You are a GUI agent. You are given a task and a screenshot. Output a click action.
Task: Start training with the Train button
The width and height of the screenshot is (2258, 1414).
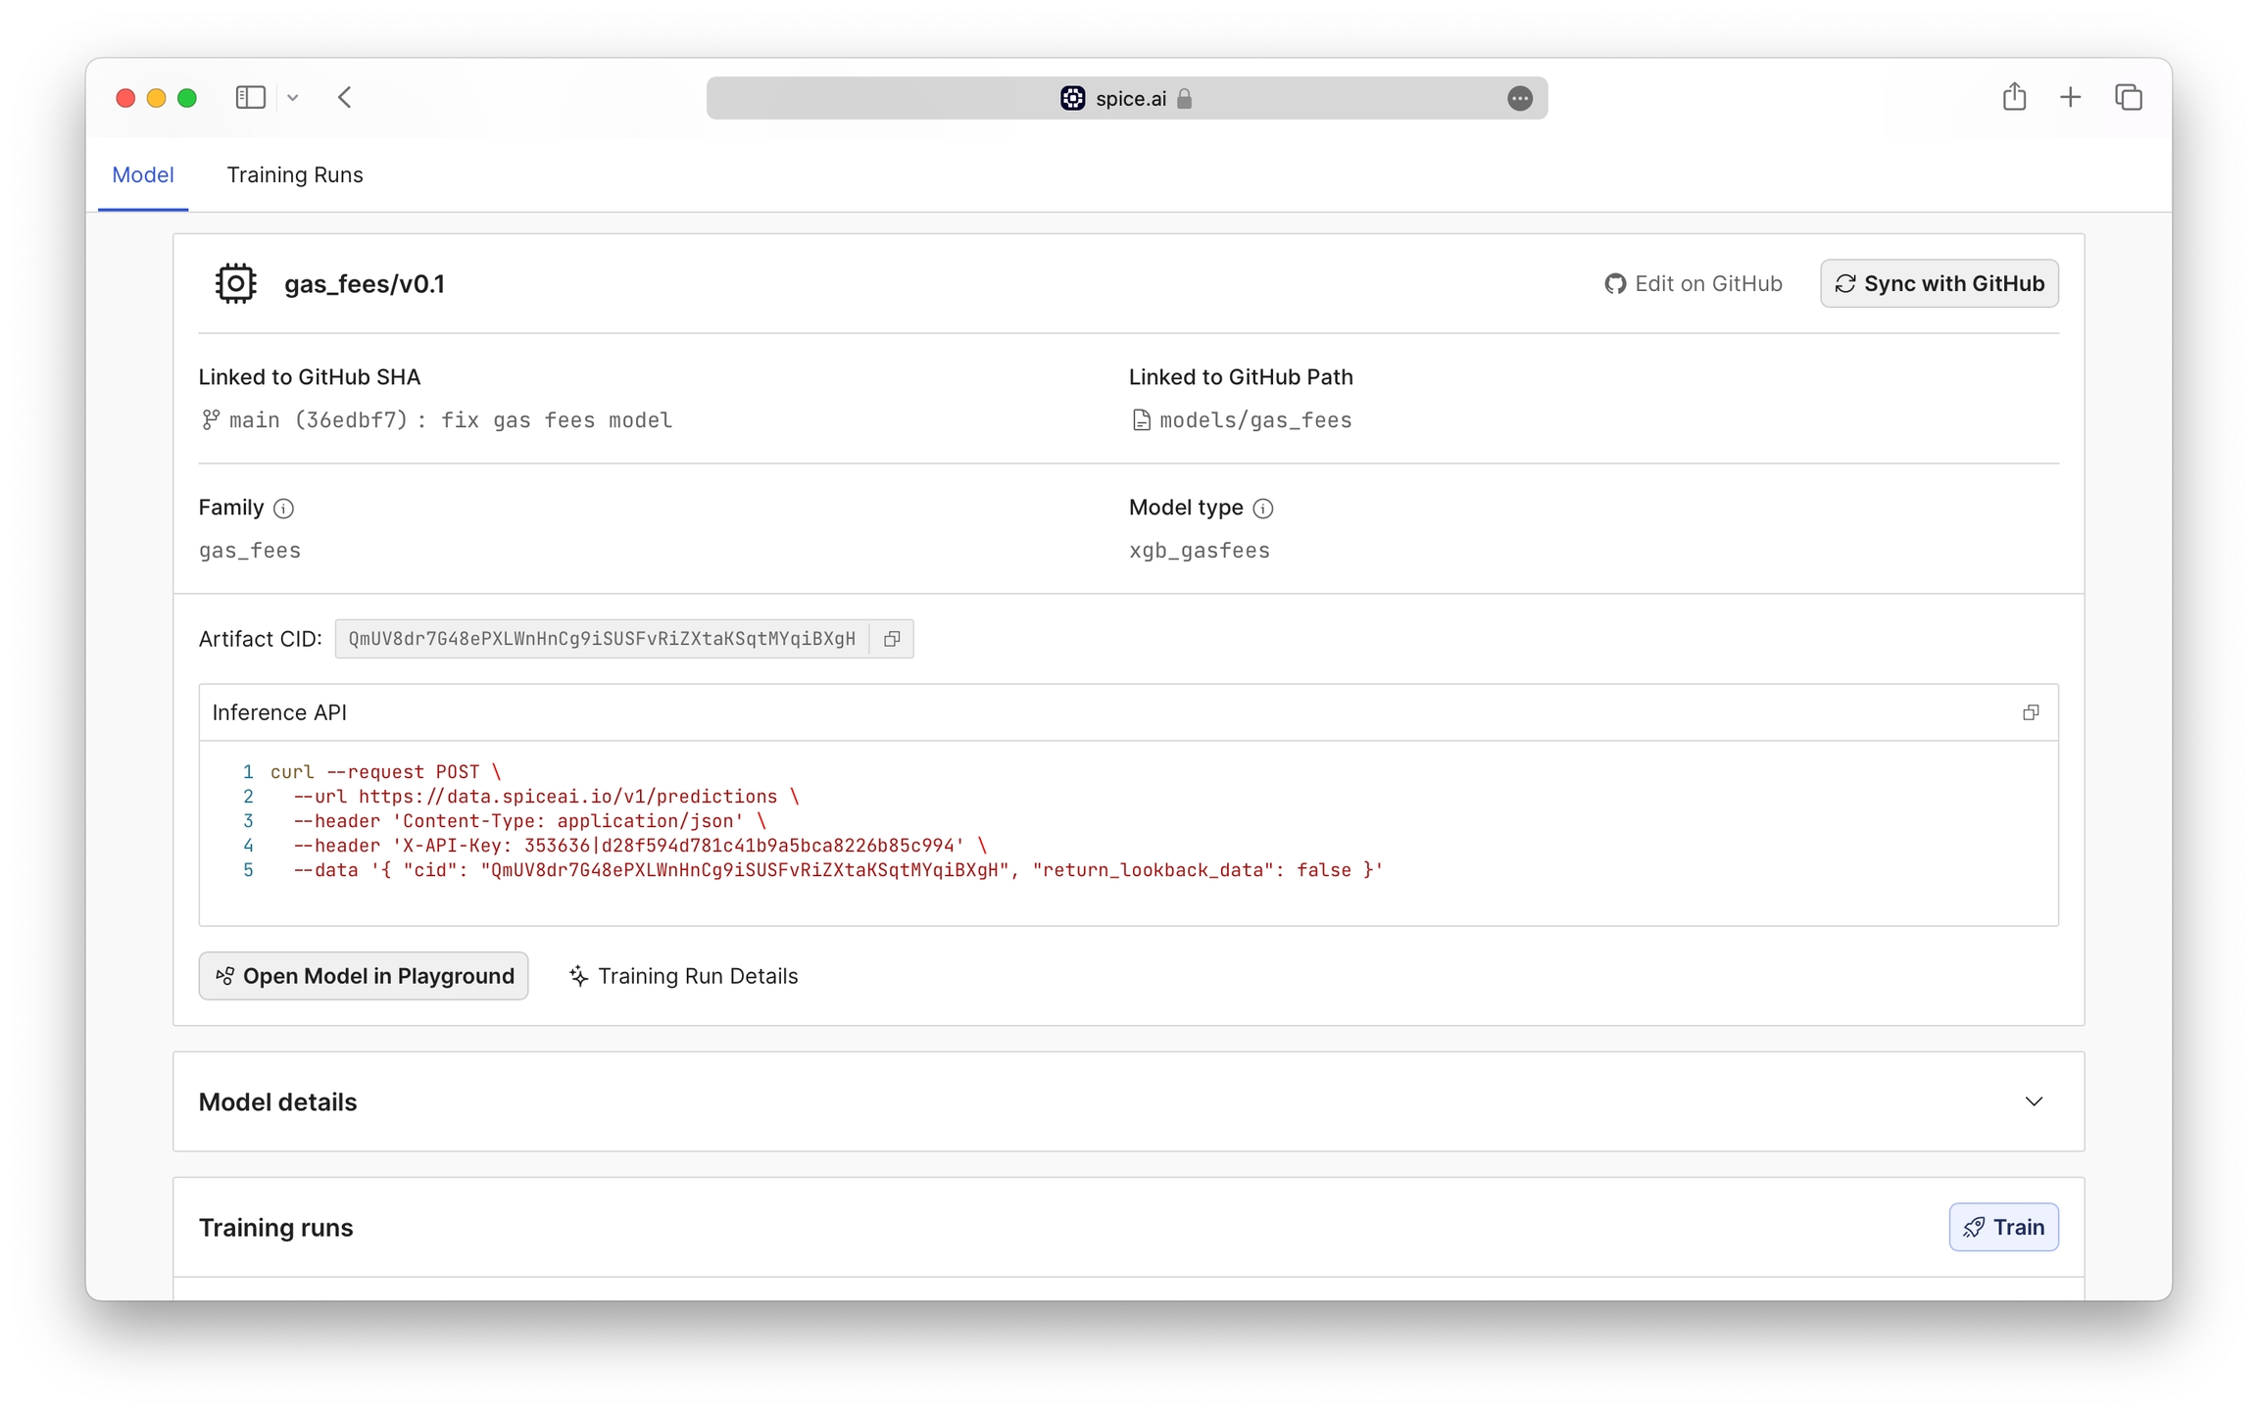pyautogui.click(x=2003, y=1227)
